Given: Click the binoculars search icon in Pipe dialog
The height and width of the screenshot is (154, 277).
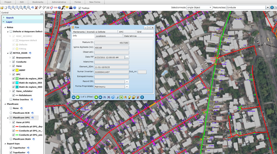Looking at the screenshot, I should [x=104, y=97].
